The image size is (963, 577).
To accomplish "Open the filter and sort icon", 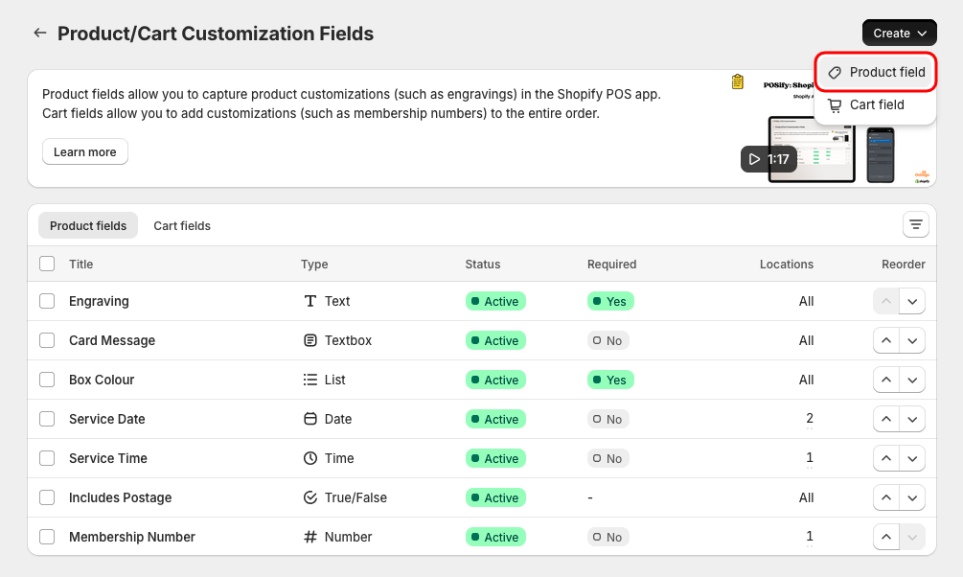I will tap(916, 224).
